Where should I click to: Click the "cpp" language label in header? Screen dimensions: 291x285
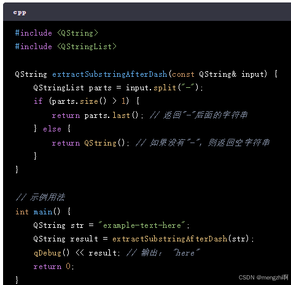click(20, 12)
